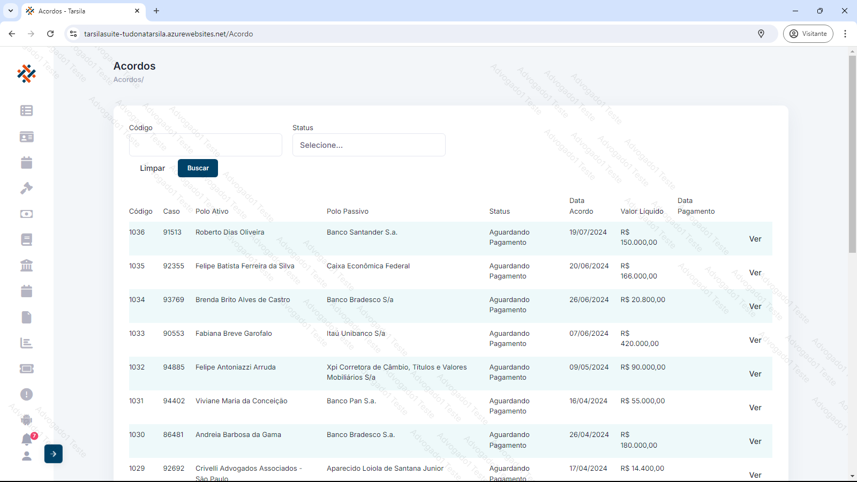The height and width of the screenshot is (482, 857).
Task: Focus the Código input field
Action: [205, 145]
